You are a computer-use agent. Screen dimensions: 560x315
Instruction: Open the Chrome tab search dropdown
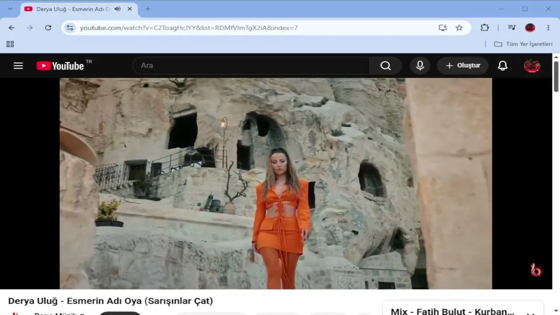[10, 9]
